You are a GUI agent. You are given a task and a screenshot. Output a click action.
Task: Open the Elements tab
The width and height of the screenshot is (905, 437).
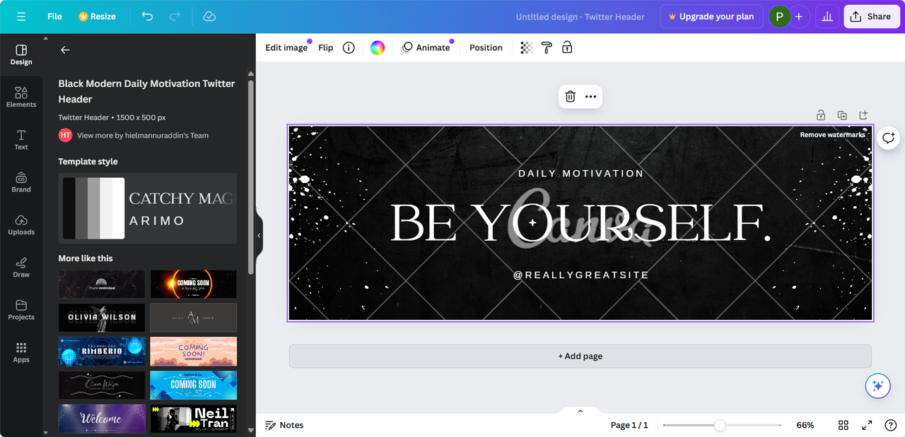(21, 97)
